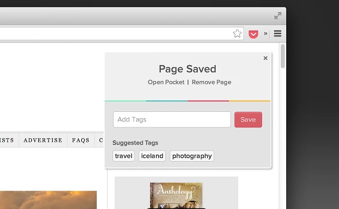Click the red Save button
Image resolution: width=339 pixels, height=209 pixels.
(x=248, y=120)
